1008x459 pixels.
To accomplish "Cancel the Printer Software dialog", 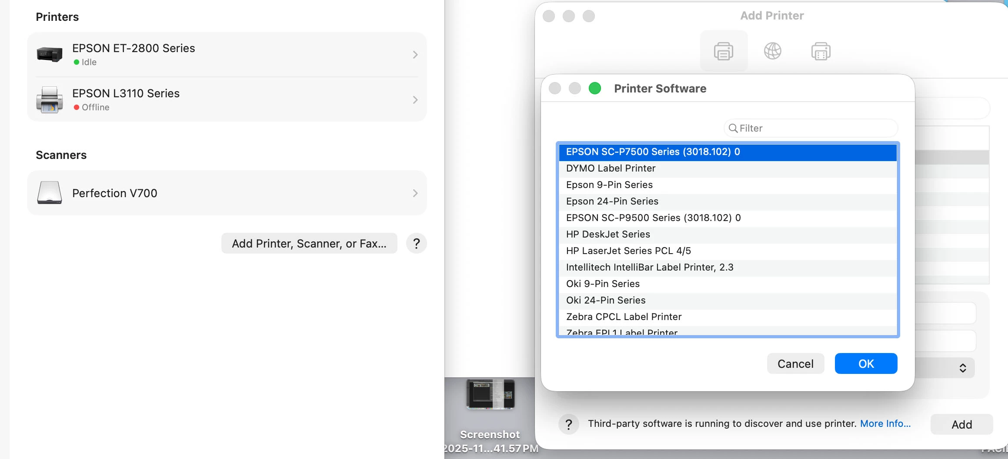I will (795, 363).
